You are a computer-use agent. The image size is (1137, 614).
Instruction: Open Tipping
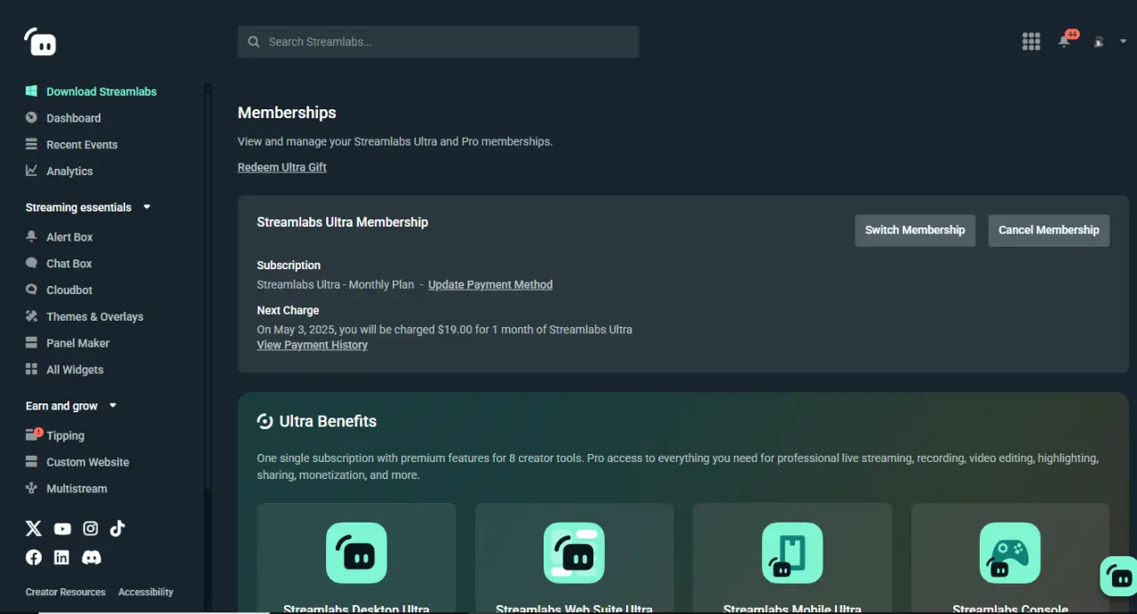click(x=65, y=435)
